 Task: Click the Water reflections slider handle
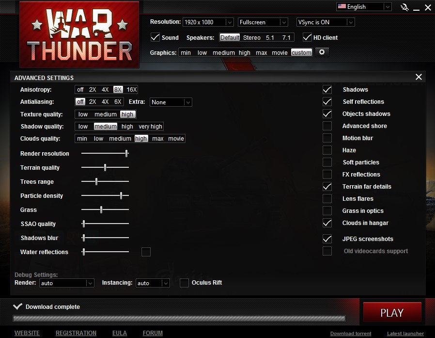point(83,252)
